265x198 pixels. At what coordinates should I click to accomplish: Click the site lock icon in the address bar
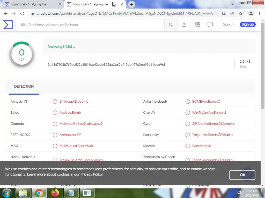tap(33, 13)
